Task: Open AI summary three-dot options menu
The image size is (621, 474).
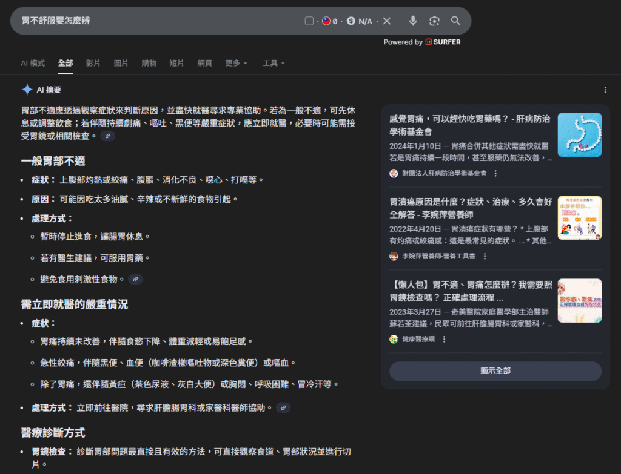Action: tap(605, 90)
